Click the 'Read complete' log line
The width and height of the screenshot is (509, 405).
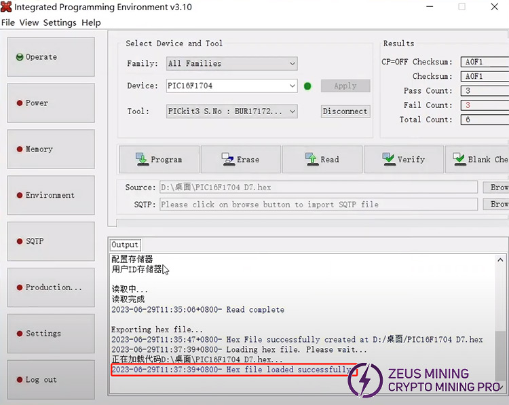point(197,310)
